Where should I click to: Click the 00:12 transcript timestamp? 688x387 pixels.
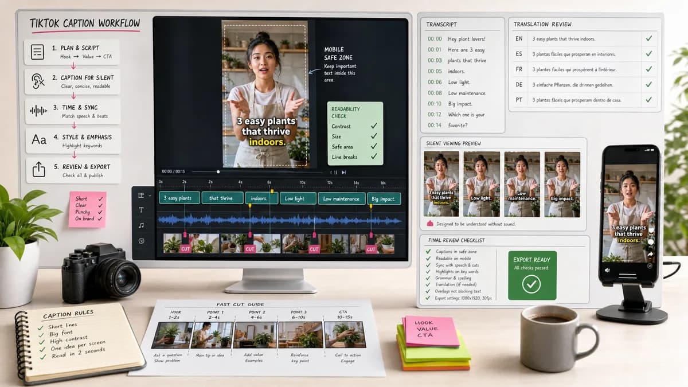tap(435, 115)
